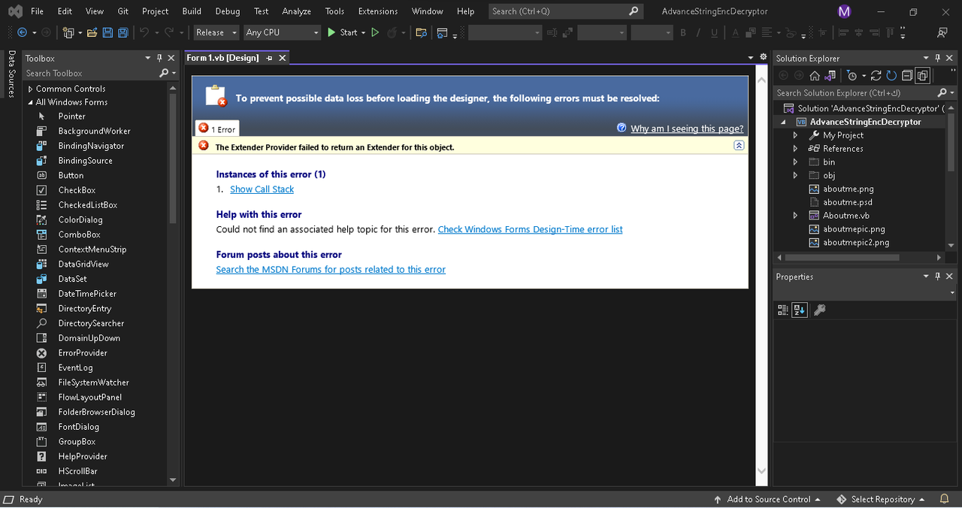Click the Pending Changes Filter clock icon
The image size is (962, 508).
point(852,76)
